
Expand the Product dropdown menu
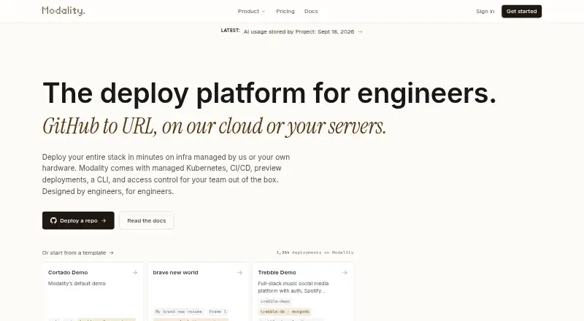coord(252,11)
